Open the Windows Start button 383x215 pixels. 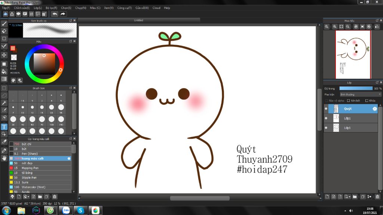(x=6, y=210)
